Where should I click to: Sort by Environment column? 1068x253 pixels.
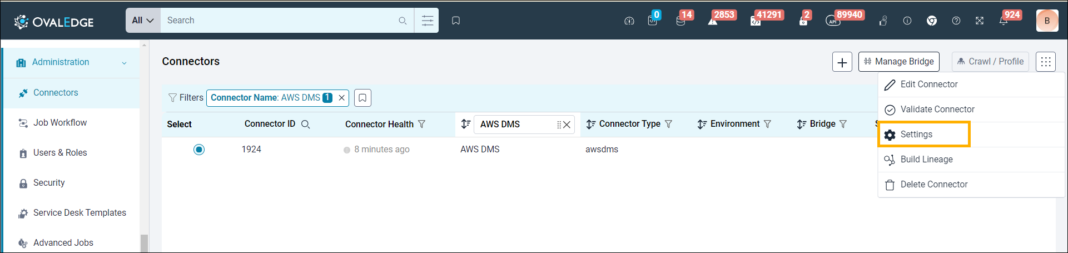(x=702, y=125)
